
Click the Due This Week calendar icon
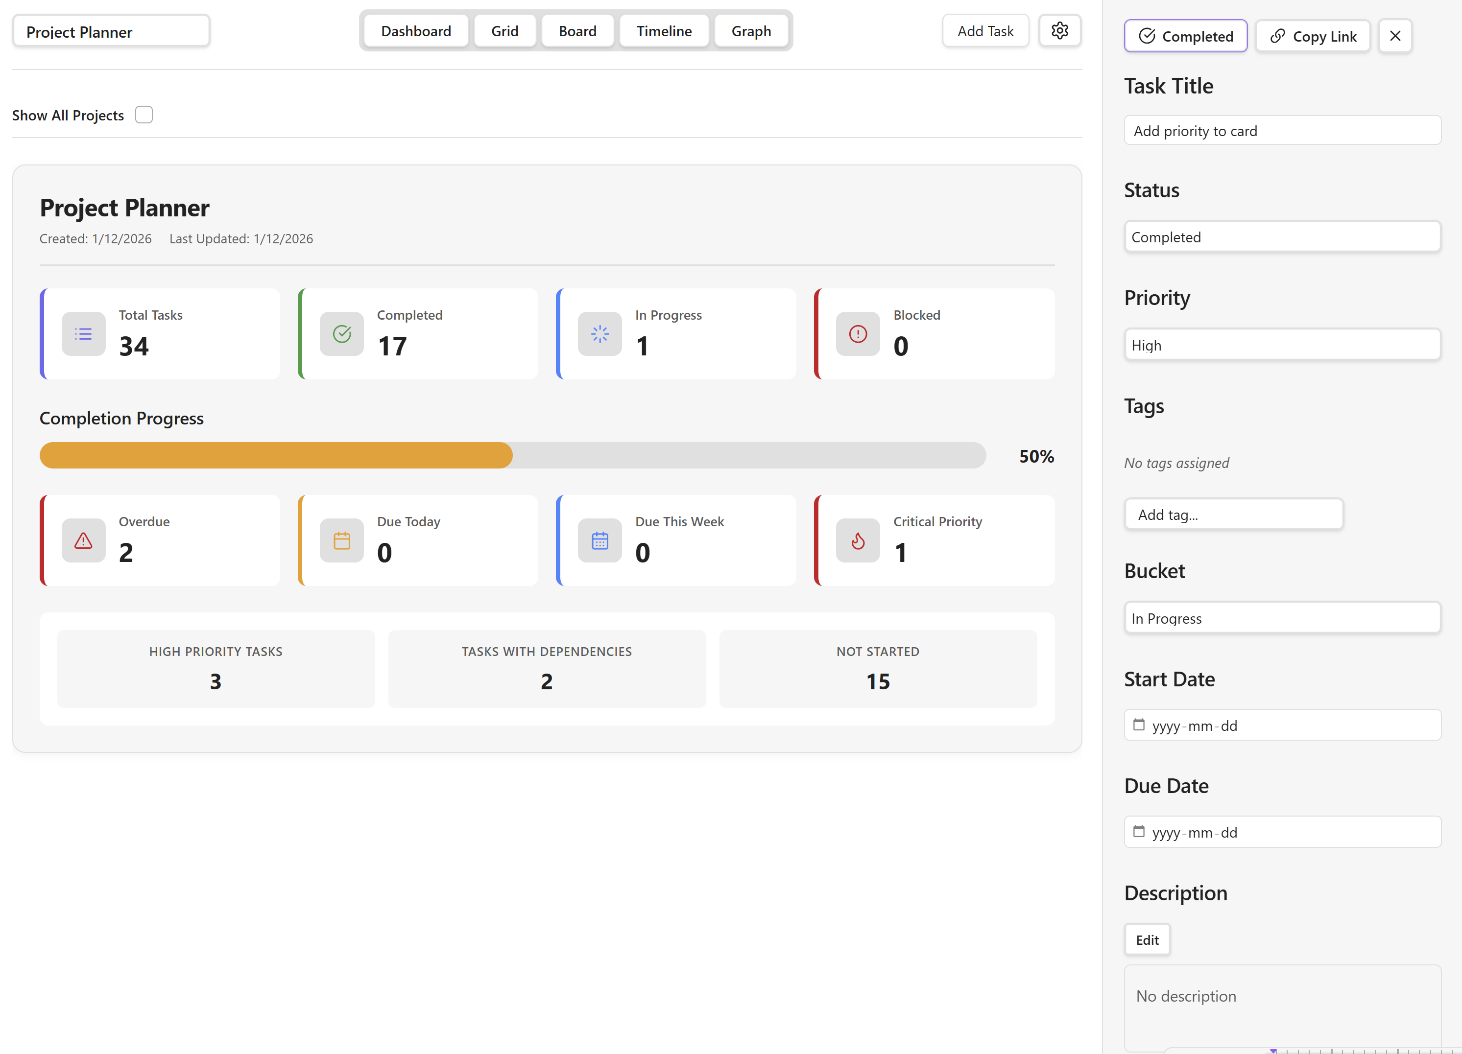point(599,540)
